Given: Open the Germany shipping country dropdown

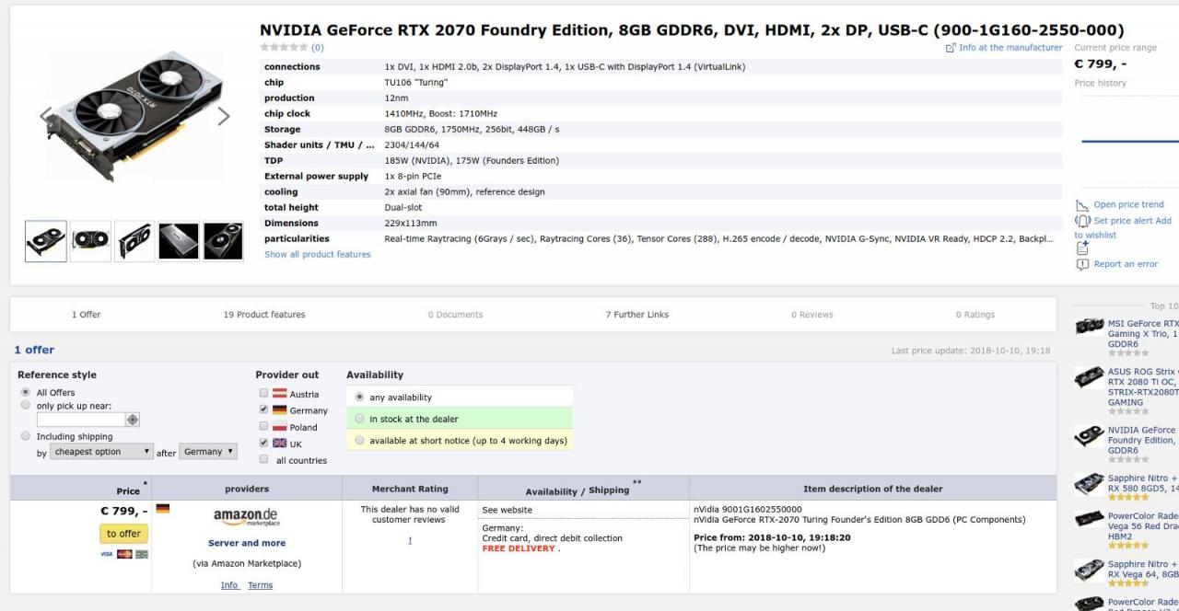Looking at the screenshot, I should (208, 452).
